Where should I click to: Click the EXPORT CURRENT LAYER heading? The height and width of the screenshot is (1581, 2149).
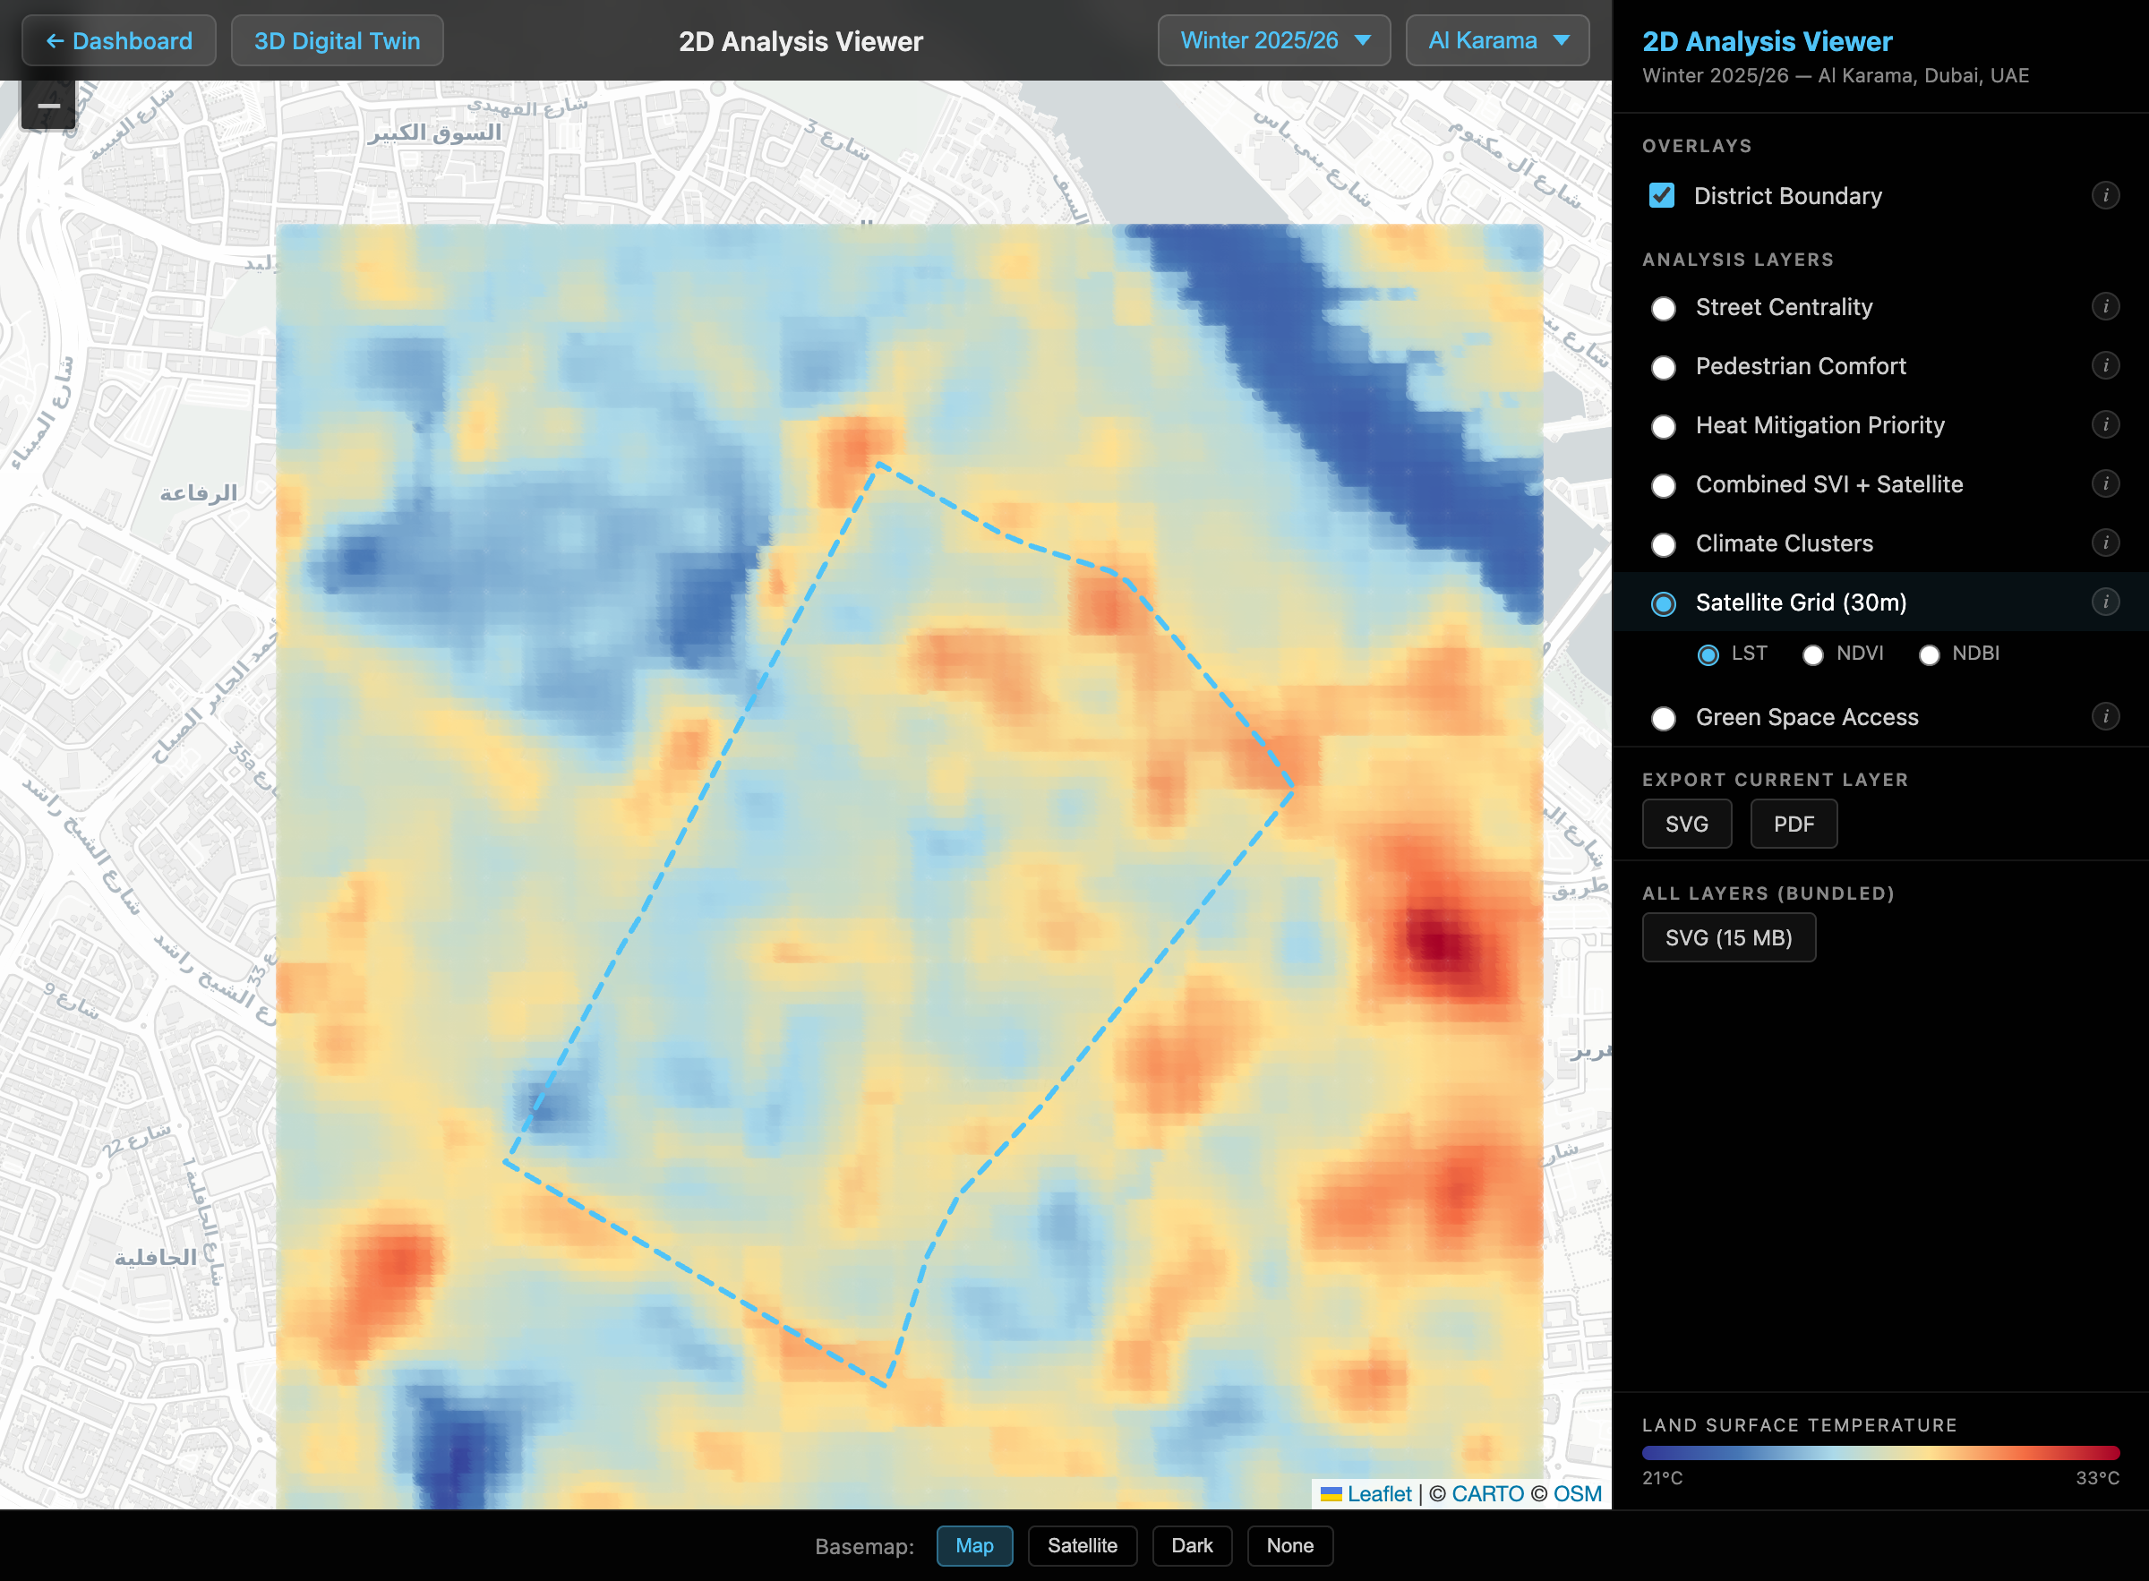[1775, 779]
